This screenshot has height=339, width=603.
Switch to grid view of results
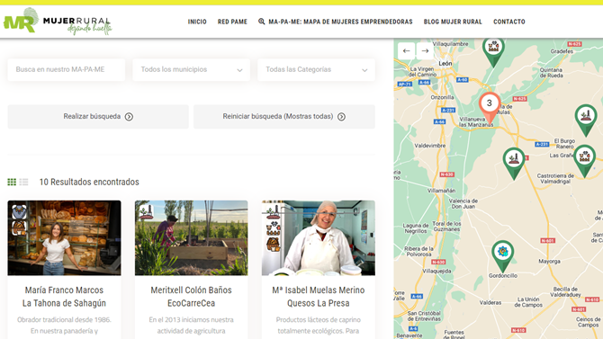(12, 182)
